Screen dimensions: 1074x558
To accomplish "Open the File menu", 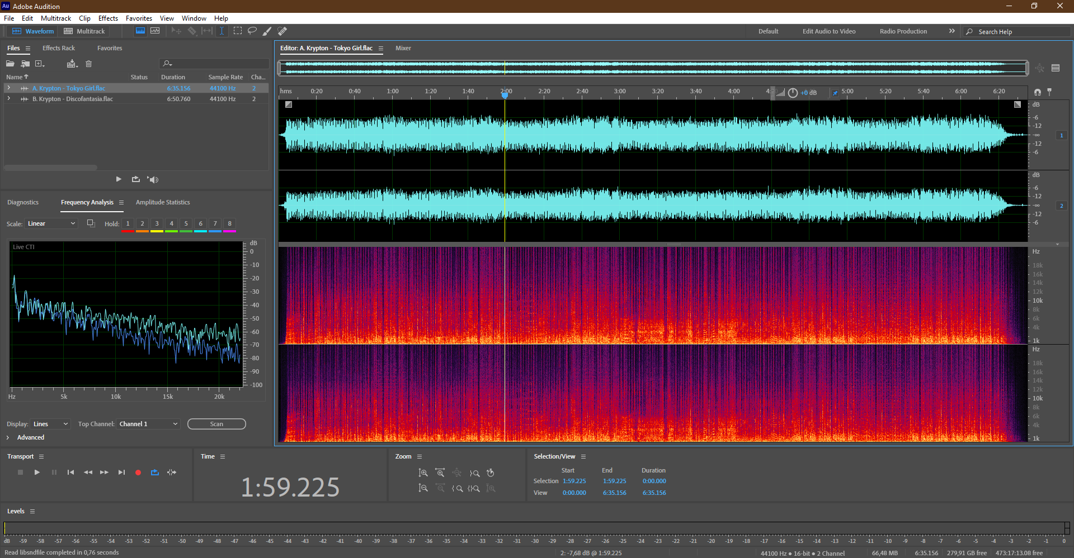I will click(x=9, y=18).
